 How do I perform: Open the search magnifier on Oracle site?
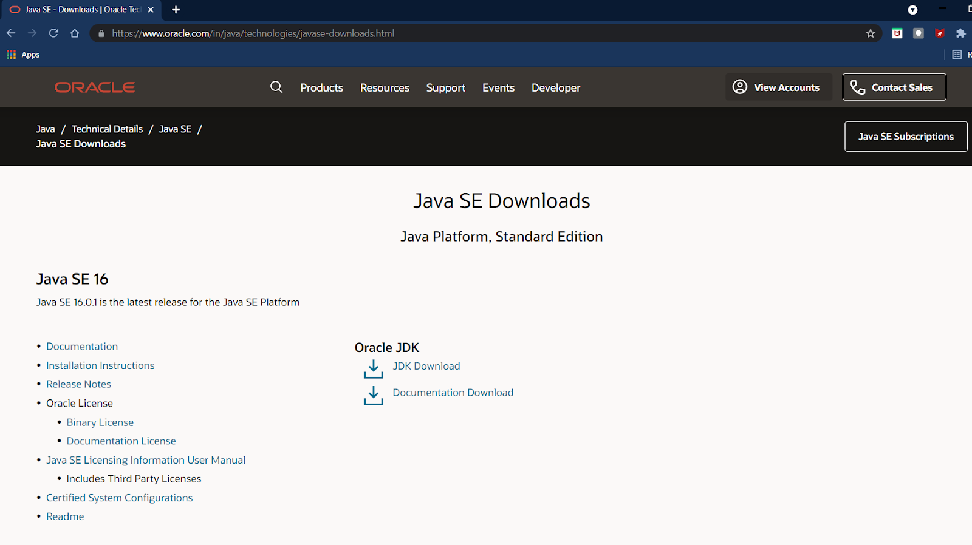[276, 87]
